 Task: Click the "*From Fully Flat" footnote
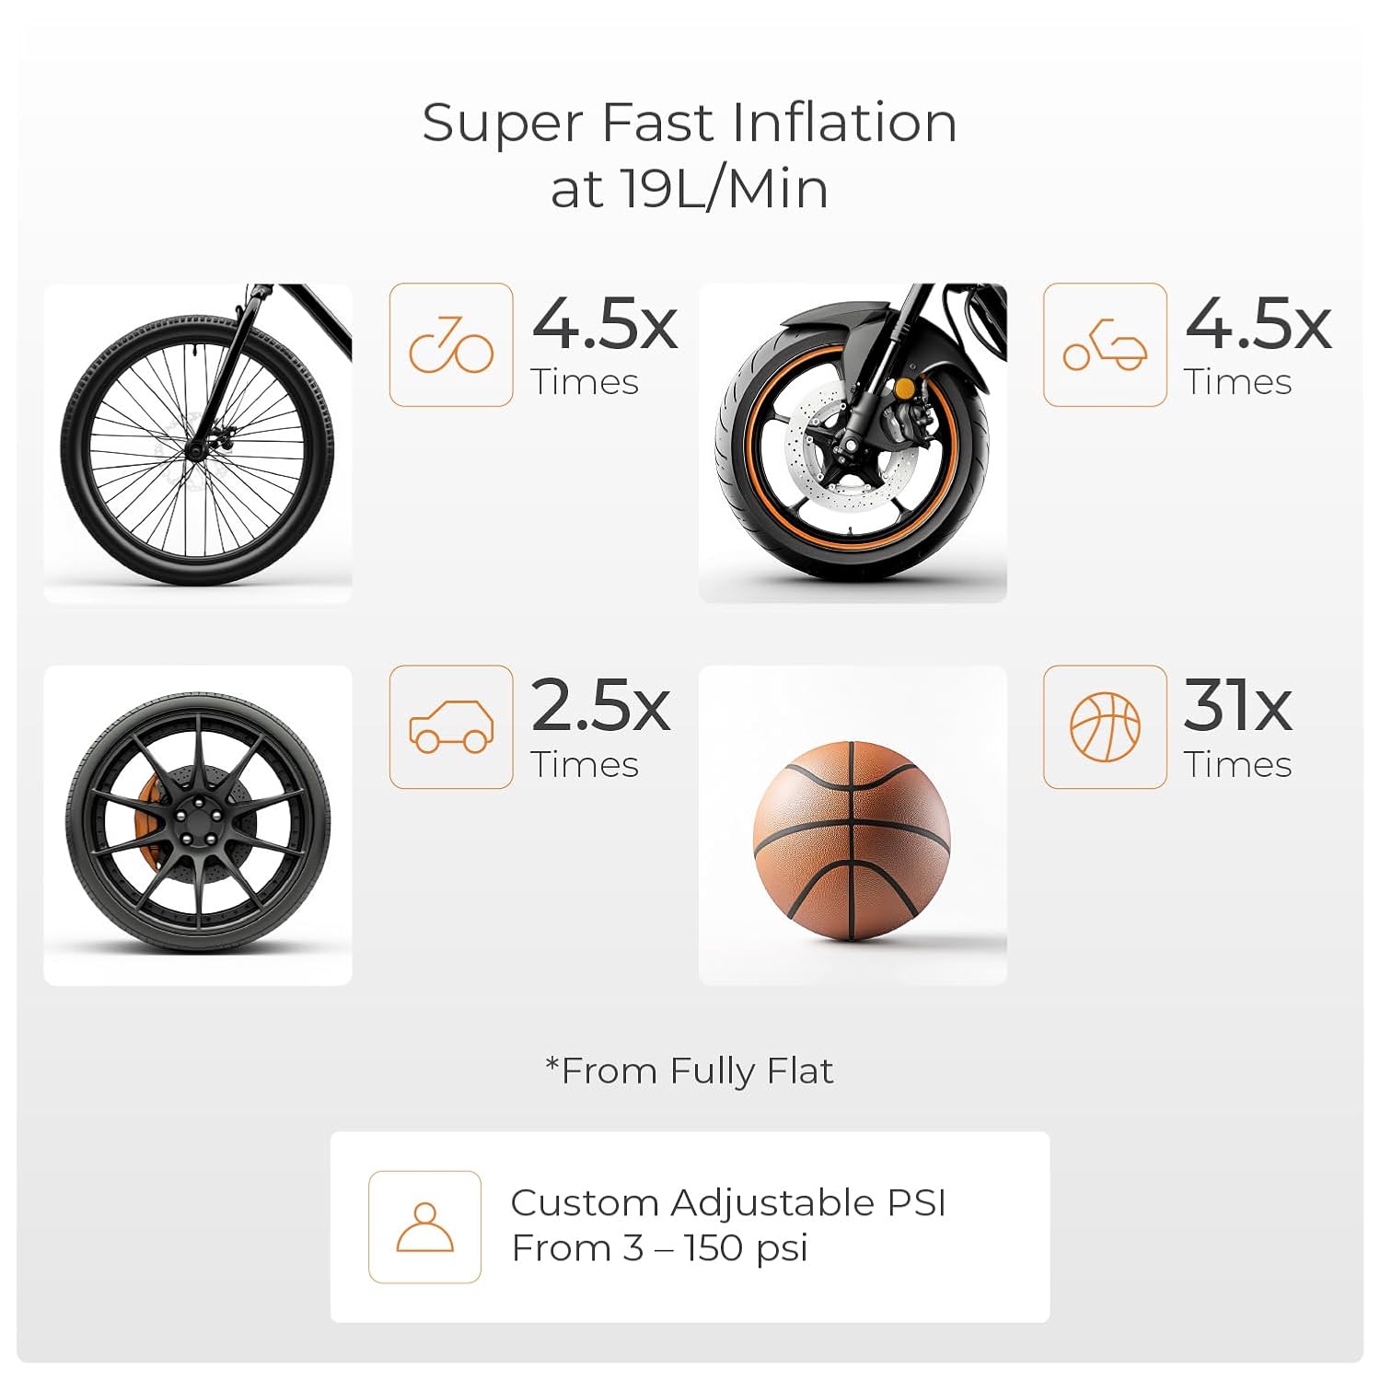tap(690, 1071)
